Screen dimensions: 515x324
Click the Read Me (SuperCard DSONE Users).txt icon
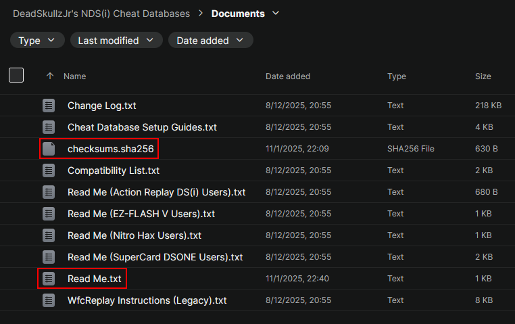[x=49, y=257]
